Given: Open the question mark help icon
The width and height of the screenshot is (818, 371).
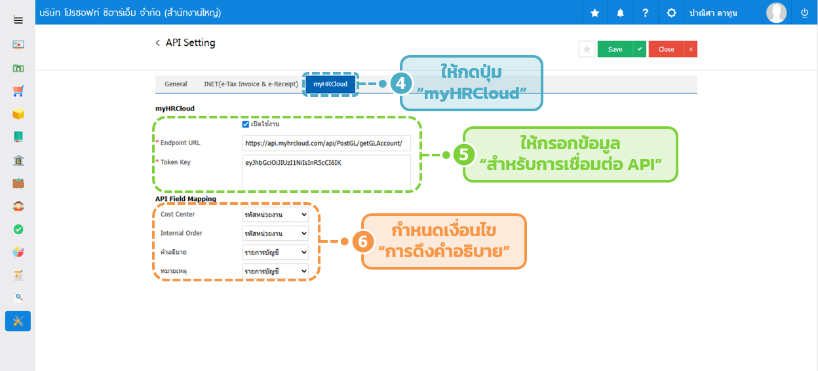Looking at the screenshot, I should (x=645, y=12).
